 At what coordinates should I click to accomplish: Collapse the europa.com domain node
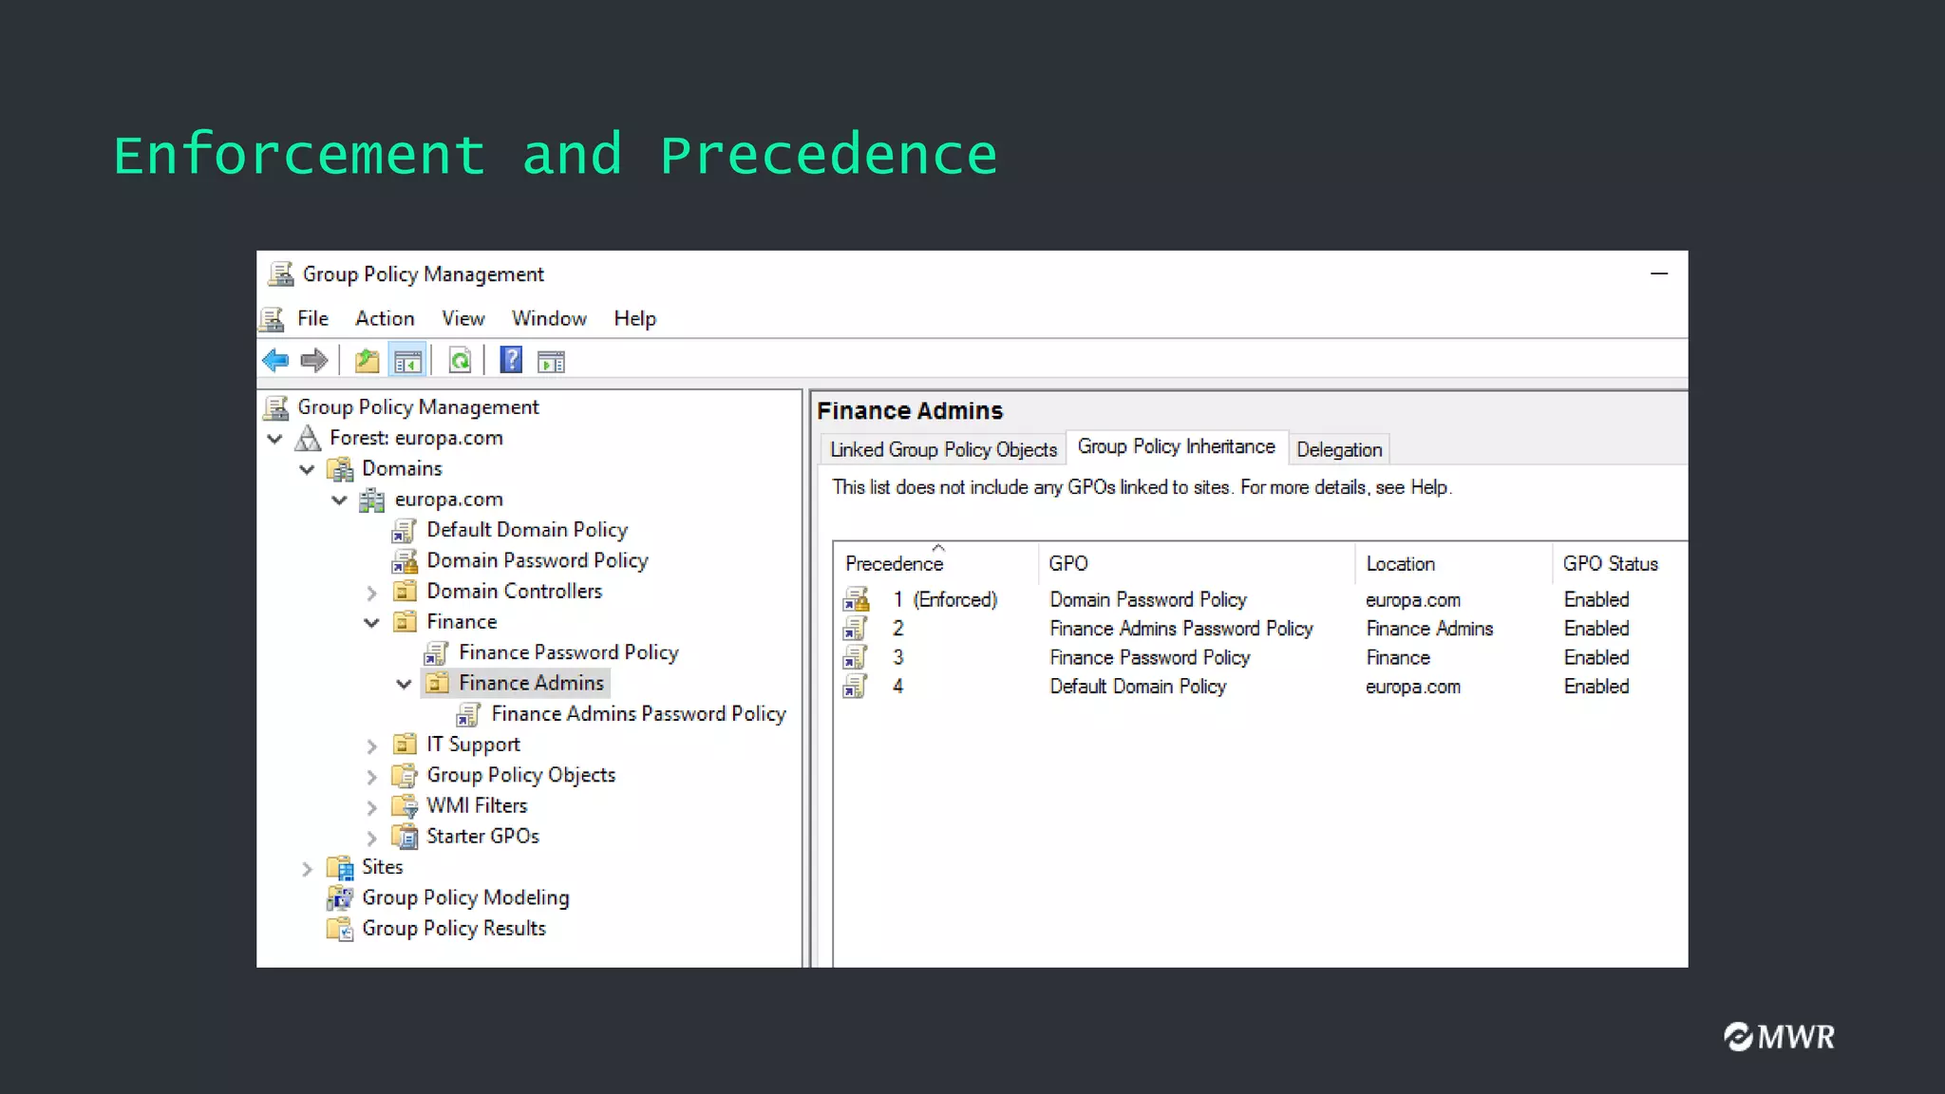click(339, 500)
